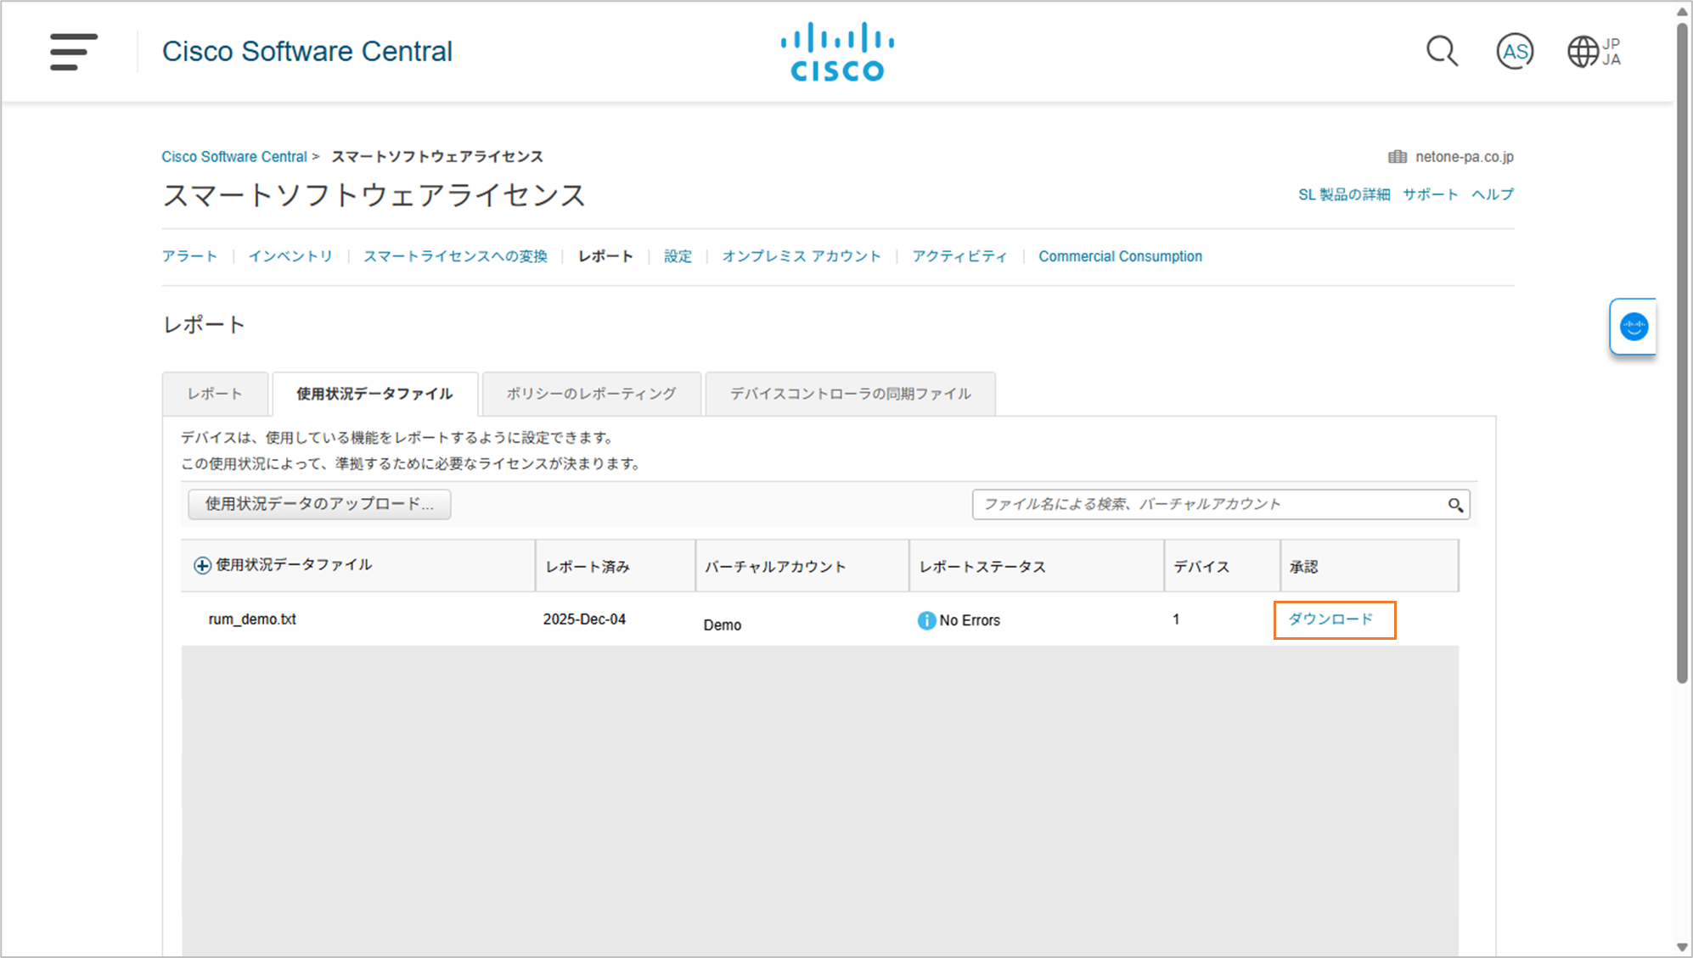
Task: Click the netone-pa.co.jp account building icon
Action: click(x=1397, y=157)
